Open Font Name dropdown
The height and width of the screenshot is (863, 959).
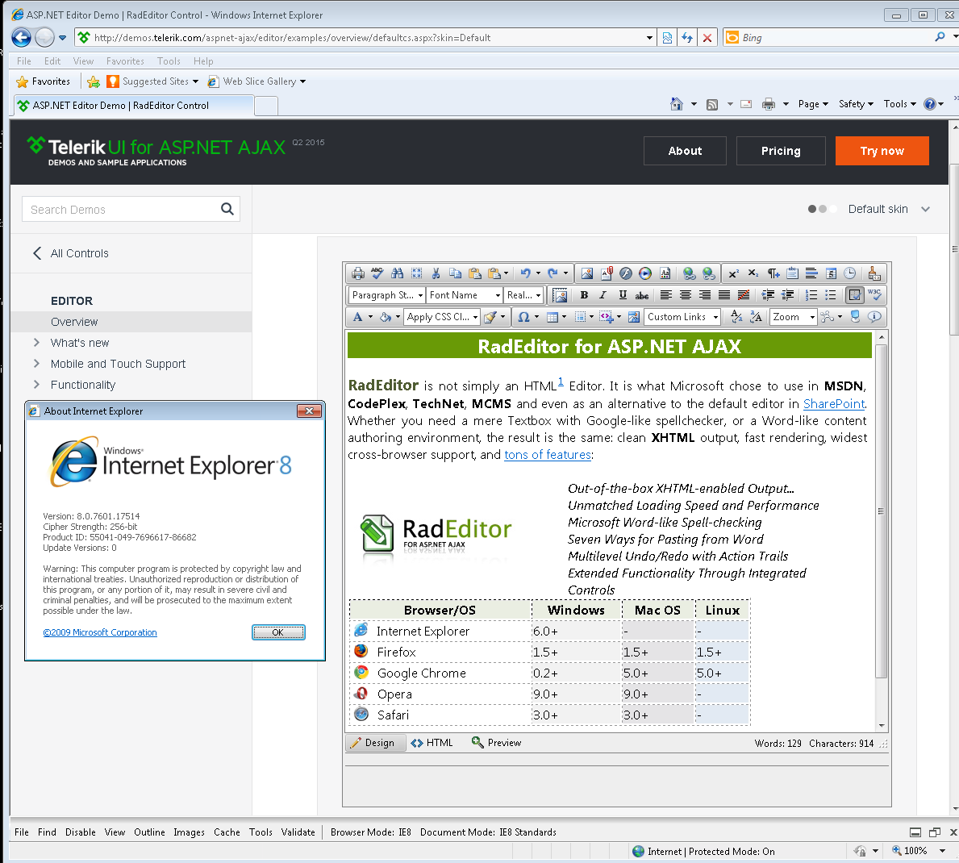tap(465, 295)
